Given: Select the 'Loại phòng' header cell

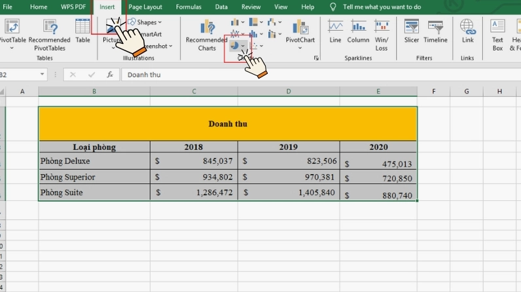Looking at the screenshot, I should tap(94, 147).
